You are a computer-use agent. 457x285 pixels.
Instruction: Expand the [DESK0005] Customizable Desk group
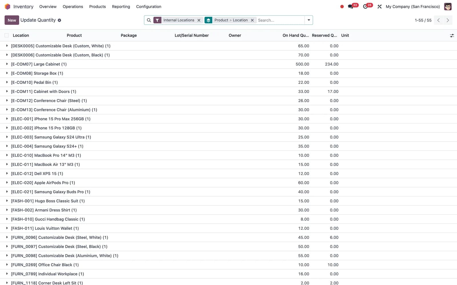(x=7, y=46)
